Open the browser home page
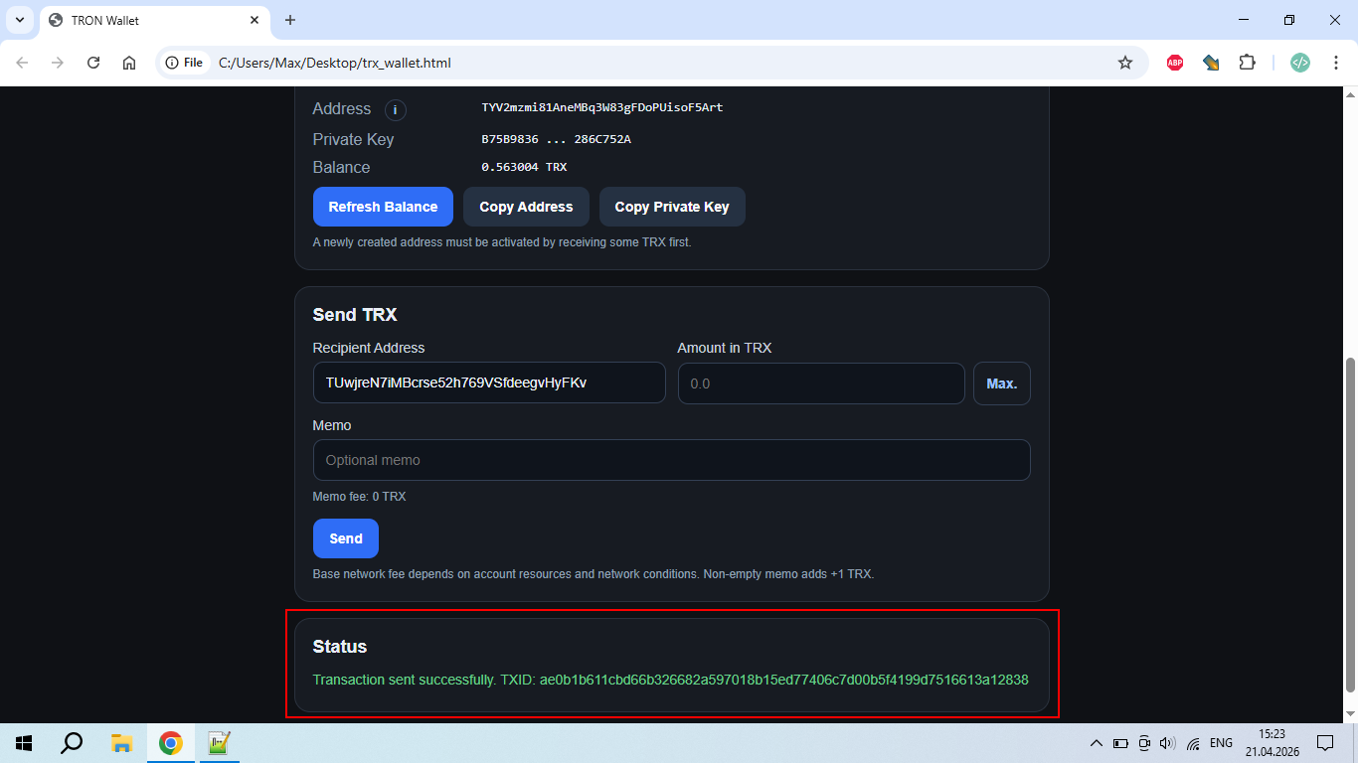Image resolution: width=1358 pixels, height=763 pixels. click(129, 63)
